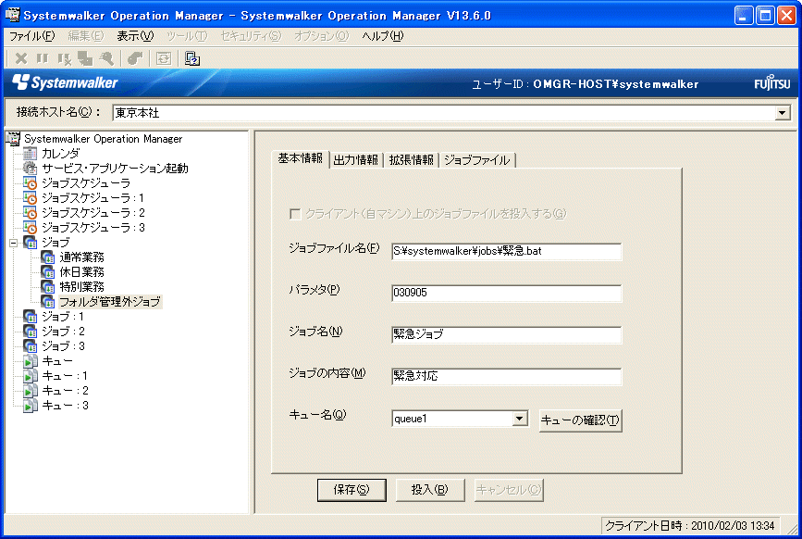Screen dimensions: 802x539
Task: Open the 編集 menu
Action: point(85,36)
